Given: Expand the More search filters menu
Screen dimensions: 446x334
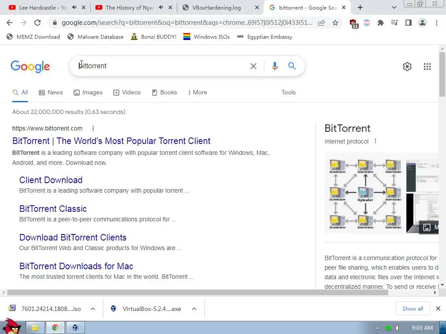Looking at the screenshot, I should tap(197, 93).
